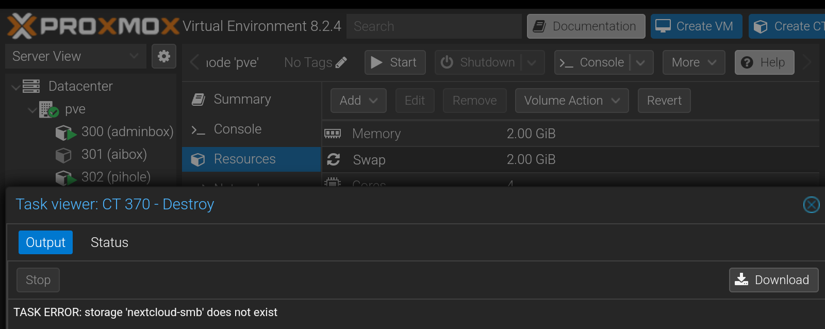Open the Summary menu item
This screenshot has width=825, height=329.
pyautogui.click(x=252, y=100)
